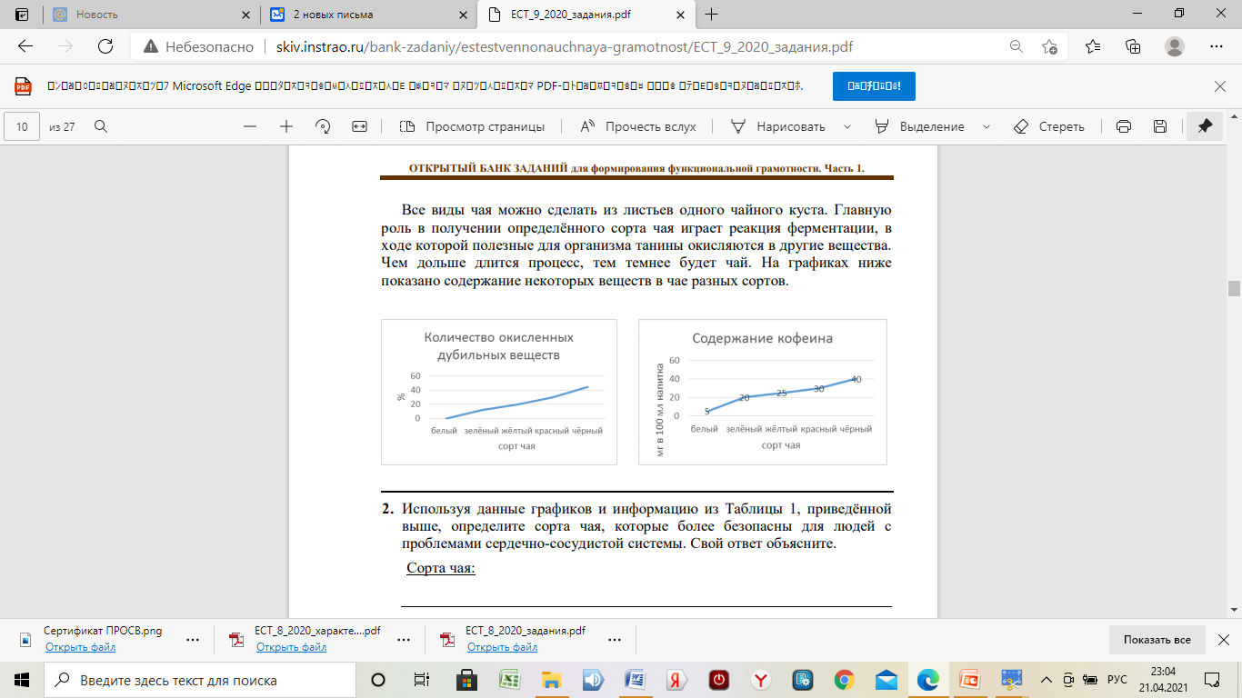The image size is (1242, 698).
Task: Switch input language РУС indicator
Action: pos(1117,680)
